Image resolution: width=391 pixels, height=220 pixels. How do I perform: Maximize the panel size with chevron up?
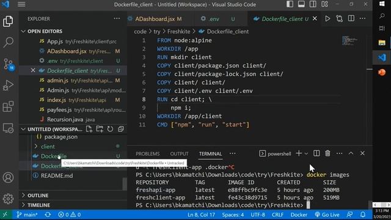tap(351, 153)
